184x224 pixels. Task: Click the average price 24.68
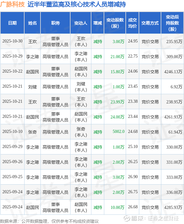click(x=133, y=132)
